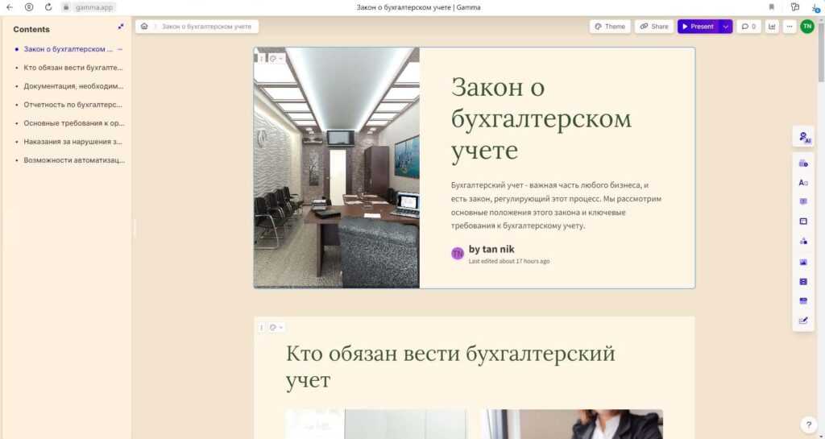Click the dash icon next to first Contents item

click(120, 49)
